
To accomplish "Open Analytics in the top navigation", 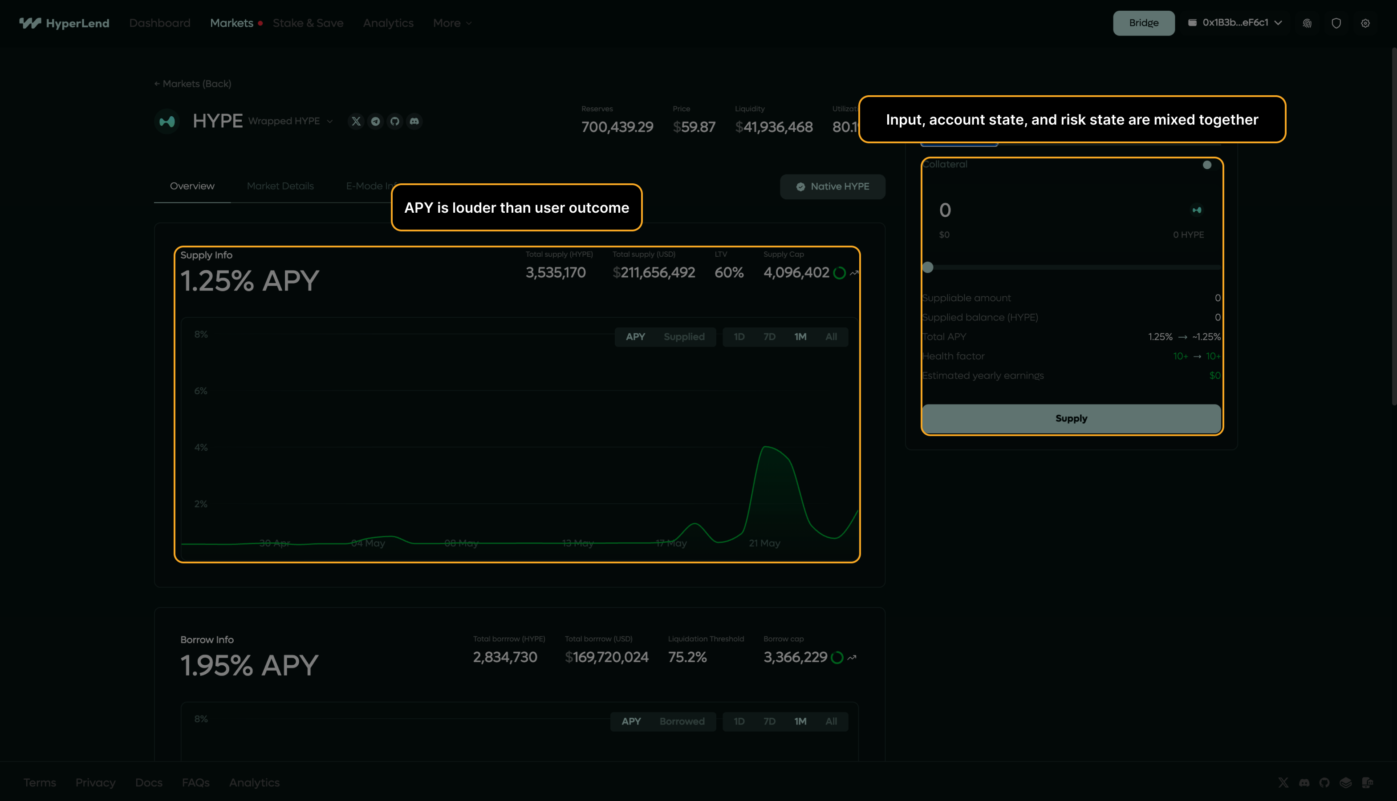I will tap(389, 23).
